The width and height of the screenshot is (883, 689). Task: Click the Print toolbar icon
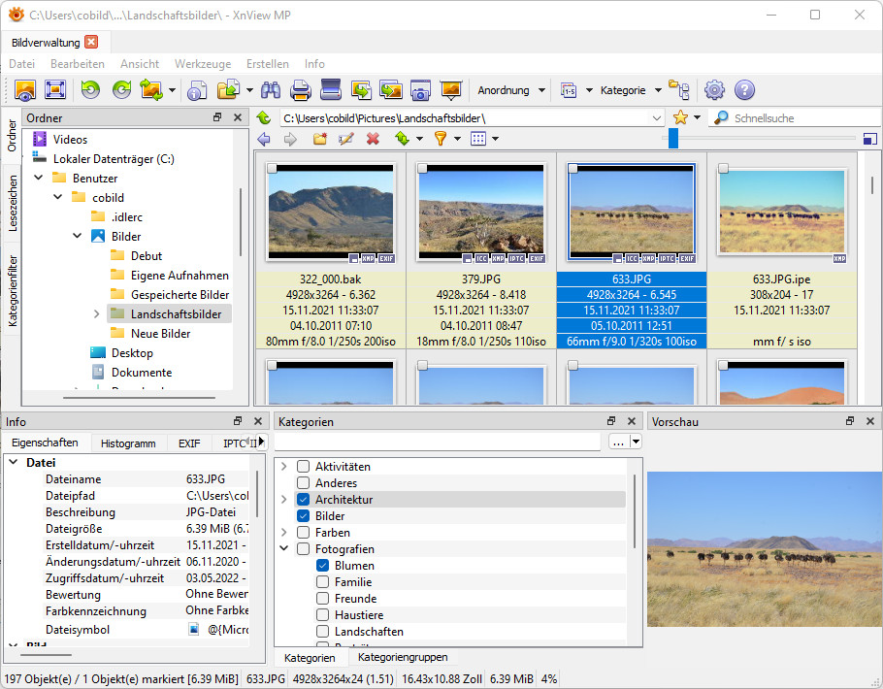coord(300,90)
